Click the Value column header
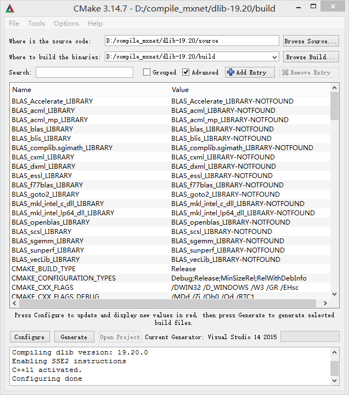349x395 pixels. point(250,90)
